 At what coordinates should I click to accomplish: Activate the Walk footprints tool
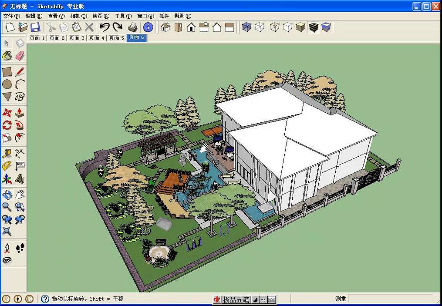click(20, 248)
